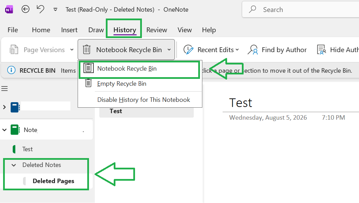Open the File menu
359x203 pixels.
click(13, 30)
